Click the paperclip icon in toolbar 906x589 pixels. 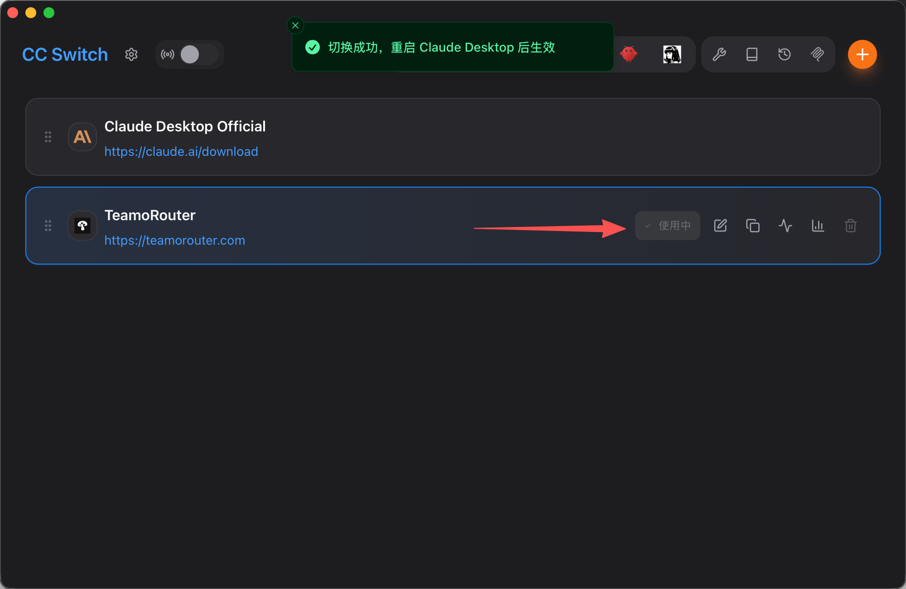[817, 54]
